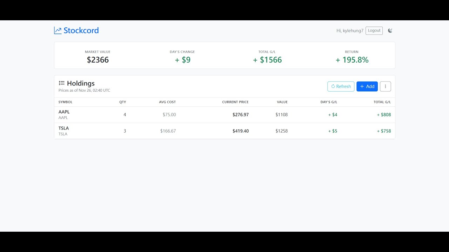The height and width of the screenshot is (252, 449).
Task: Click AAPL total gain + $808
Action: point(384,115)
